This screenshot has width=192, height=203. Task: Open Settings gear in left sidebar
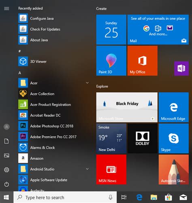pyautogui.click(x=6, y=170)
